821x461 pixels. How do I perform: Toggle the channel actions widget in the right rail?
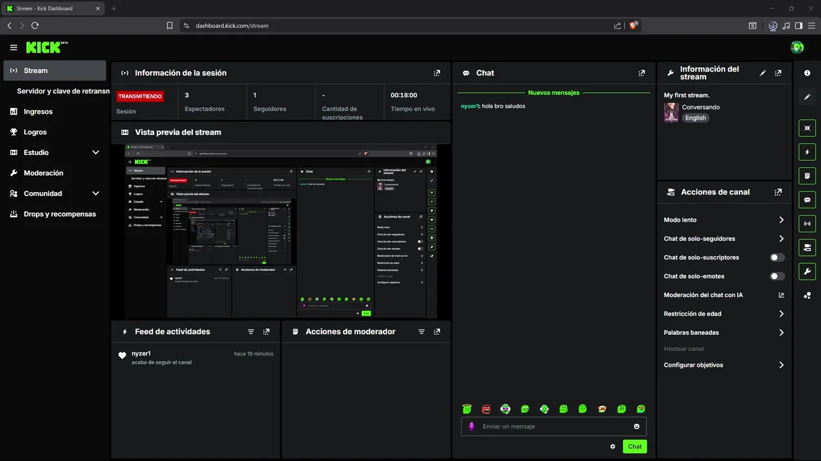pos(808,247)
